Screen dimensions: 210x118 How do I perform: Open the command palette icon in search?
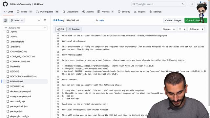point(183,4)
